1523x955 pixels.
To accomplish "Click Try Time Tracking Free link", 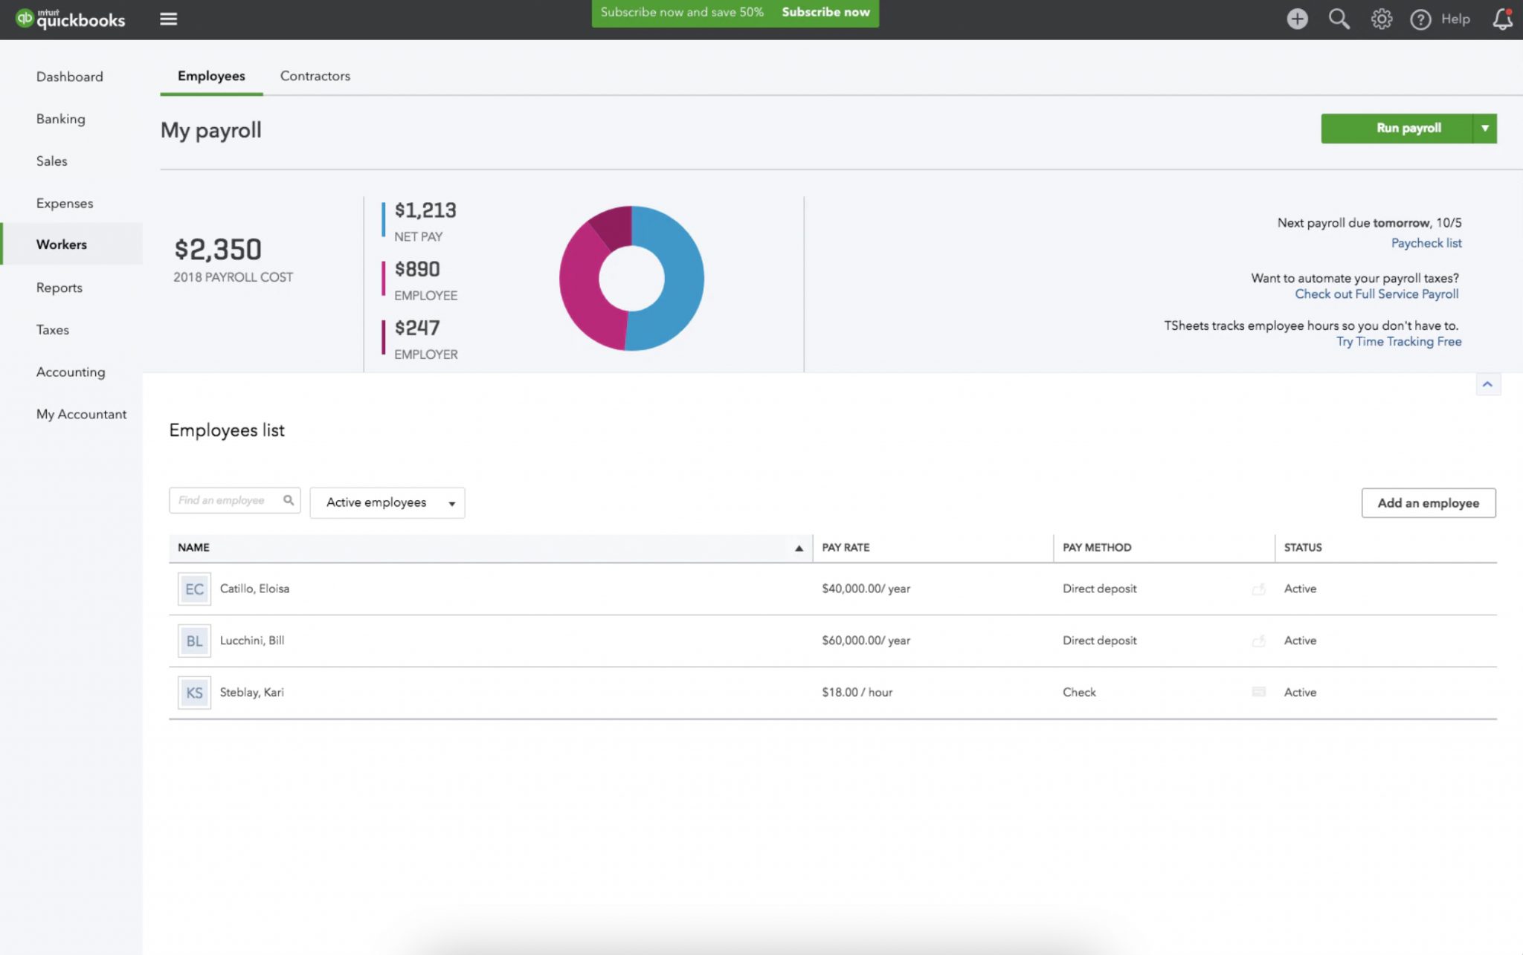I will click(x=1398, y=341).
